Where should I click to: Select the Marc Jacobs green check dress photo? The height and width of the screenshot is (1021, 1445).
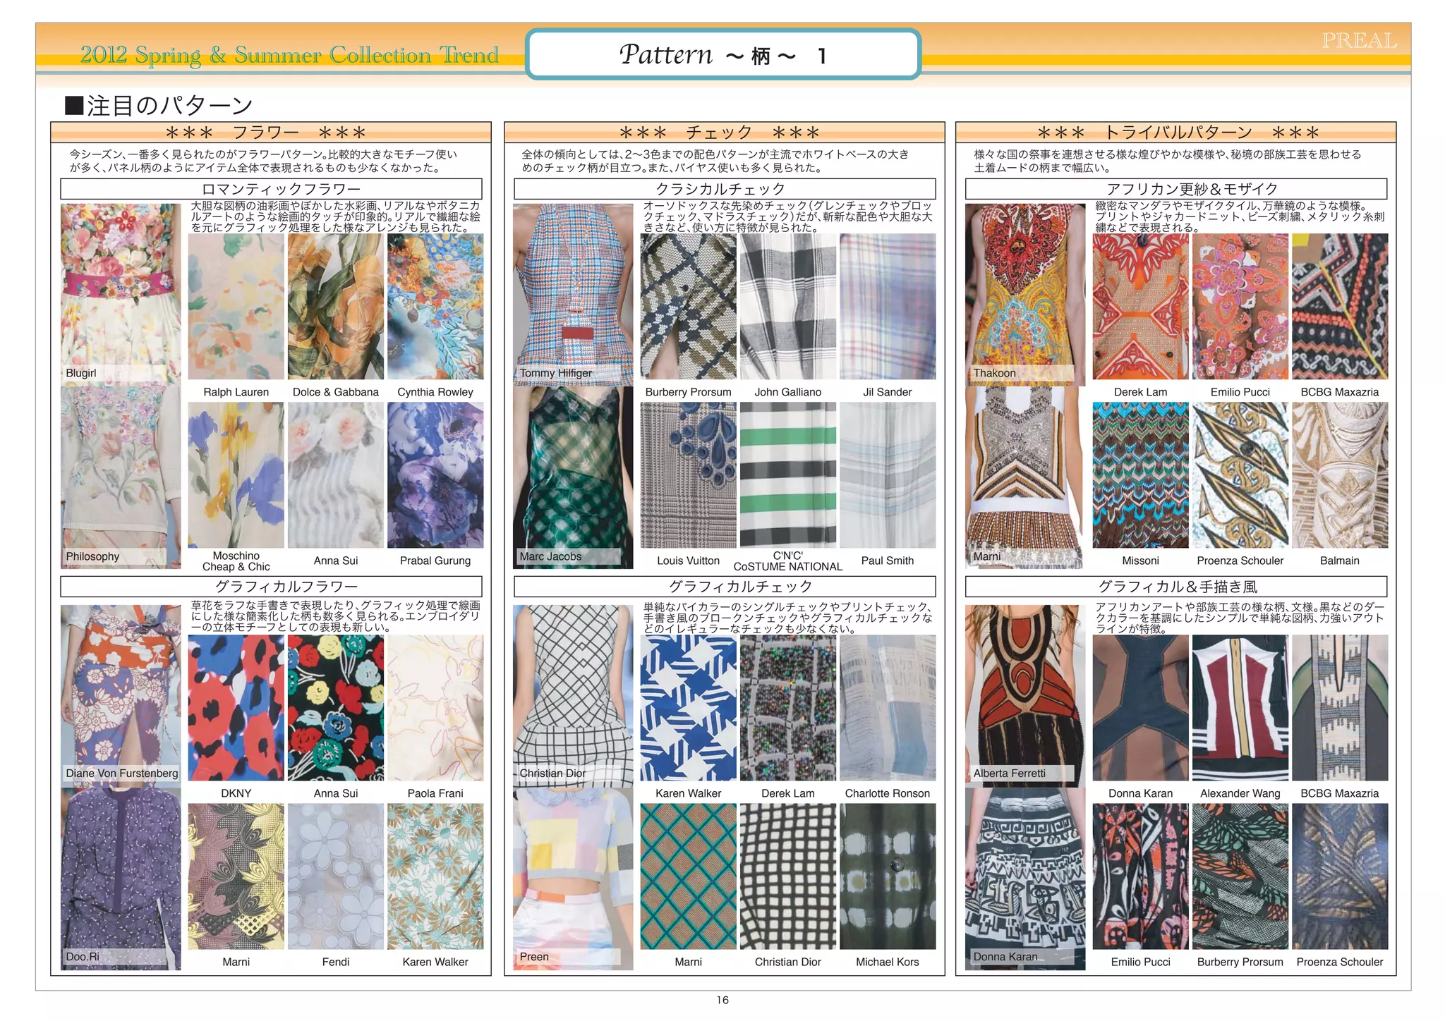(573, 477)
